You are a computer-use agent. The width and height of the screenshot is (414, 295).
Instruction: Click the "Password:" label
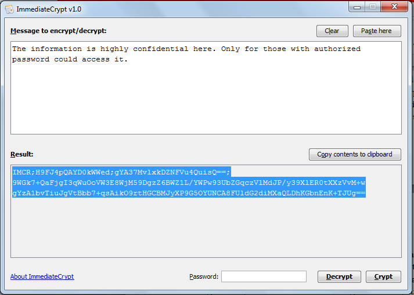(x=204, y=276)
